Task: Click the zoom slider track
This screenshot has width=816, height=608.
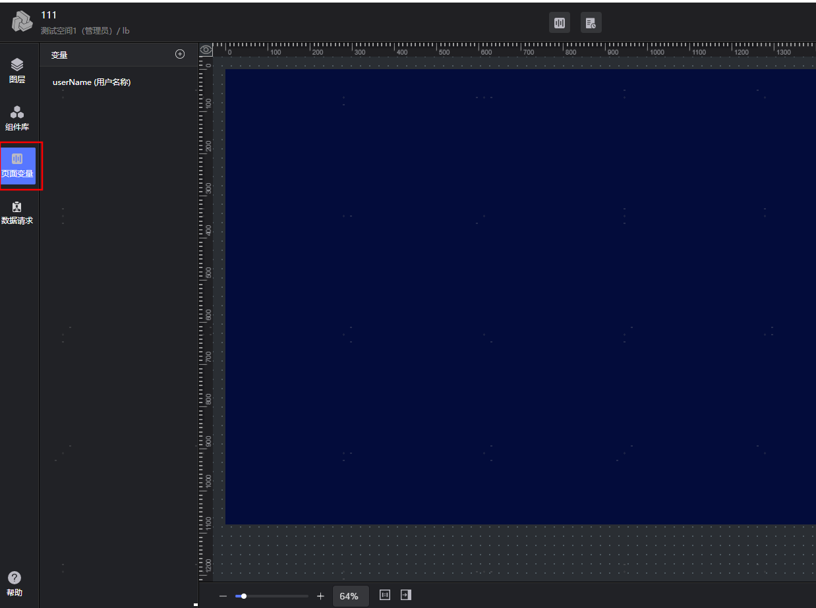Action: (277, 596)
